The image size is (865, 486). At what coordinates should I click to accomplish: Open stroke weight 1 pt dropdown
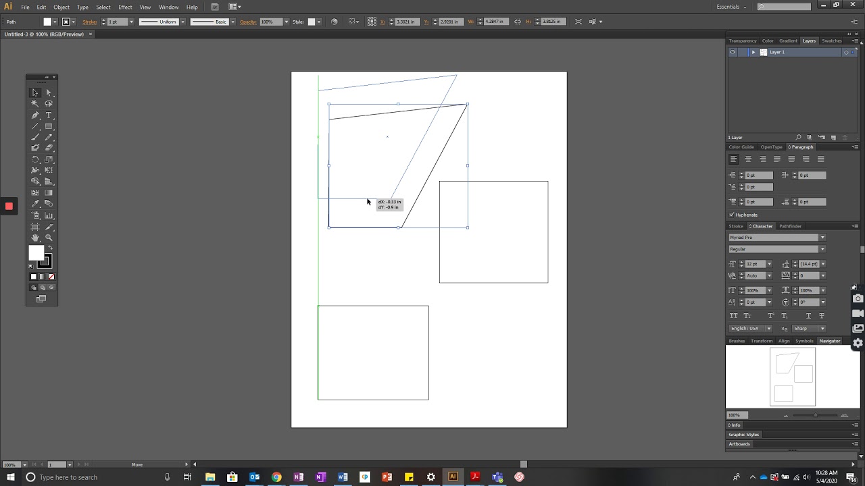[131, 22]
